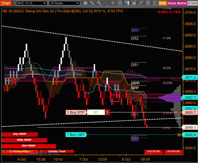The image size is (198, 163).
Task: Click the 2700.0 price axis label
Action: point(190,12)
